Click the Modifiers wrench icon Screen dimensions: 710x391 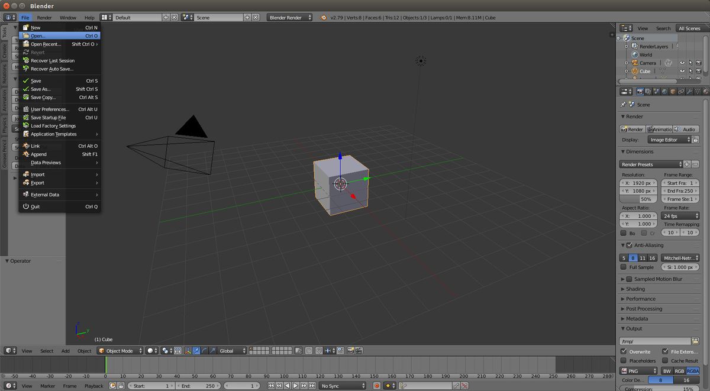(x=689, y=92)
